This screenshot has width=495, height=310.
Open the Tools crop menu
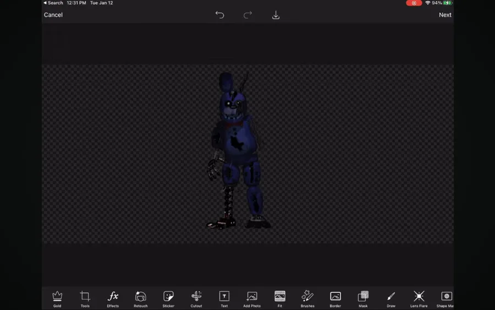(x=85, y=299)
